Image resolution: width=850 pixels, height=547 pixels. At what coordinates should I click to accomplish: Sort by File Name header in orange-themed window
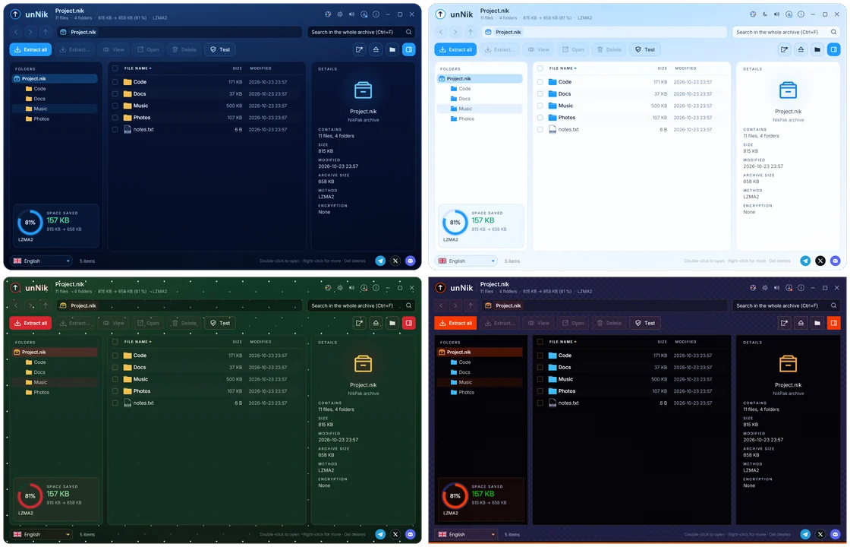[562, 342]
